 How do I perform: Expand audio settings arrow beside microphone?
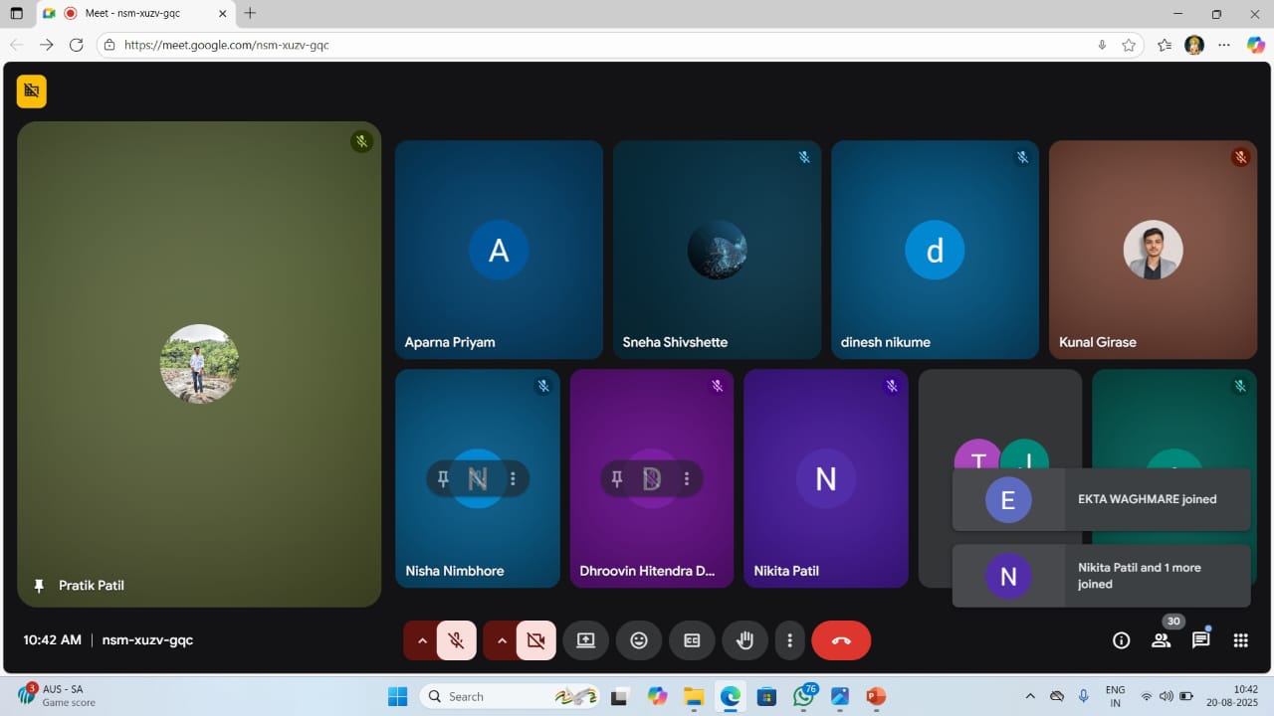422,640
